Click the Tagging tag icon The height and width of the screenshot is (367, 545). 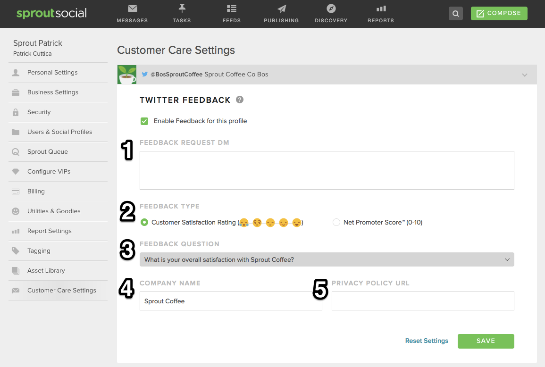[16, 250]
